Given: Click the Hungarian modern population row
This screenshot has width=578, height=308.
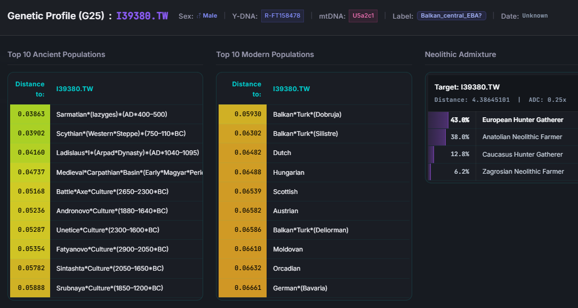Looking at the screenshot, I should 288,172.
